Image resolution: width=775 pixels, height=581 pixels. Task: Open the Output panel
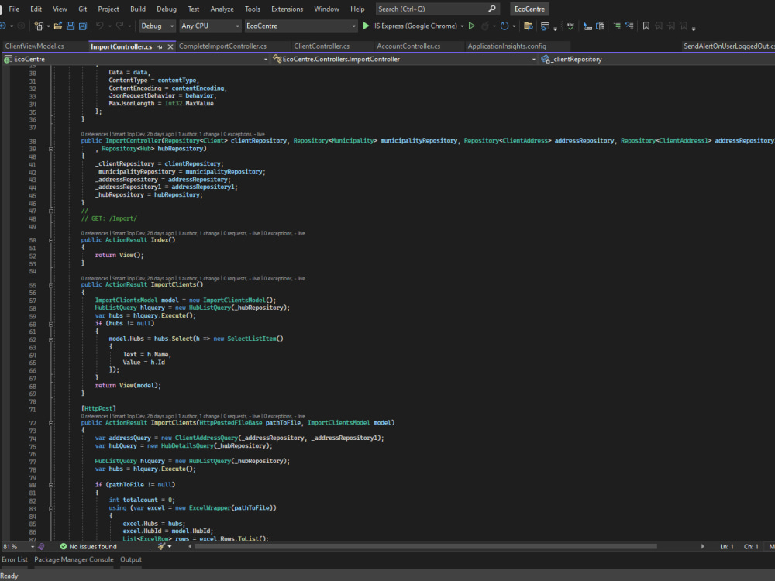coord(131,559)
